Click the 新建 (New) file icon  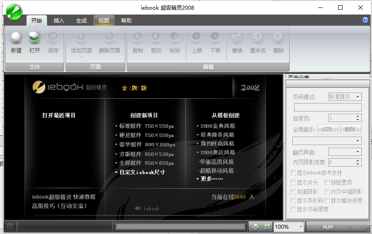tap(16, 38)
